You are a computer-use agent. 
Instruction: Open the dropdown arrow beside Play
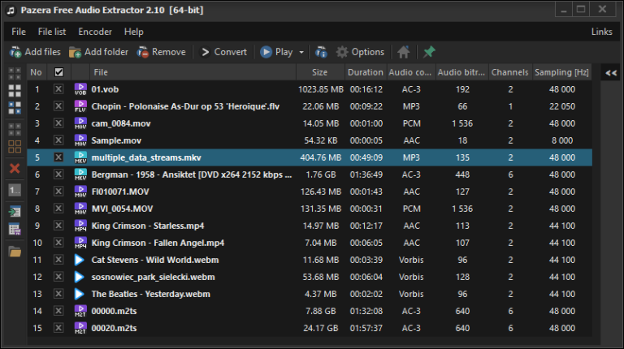[301, 52]
